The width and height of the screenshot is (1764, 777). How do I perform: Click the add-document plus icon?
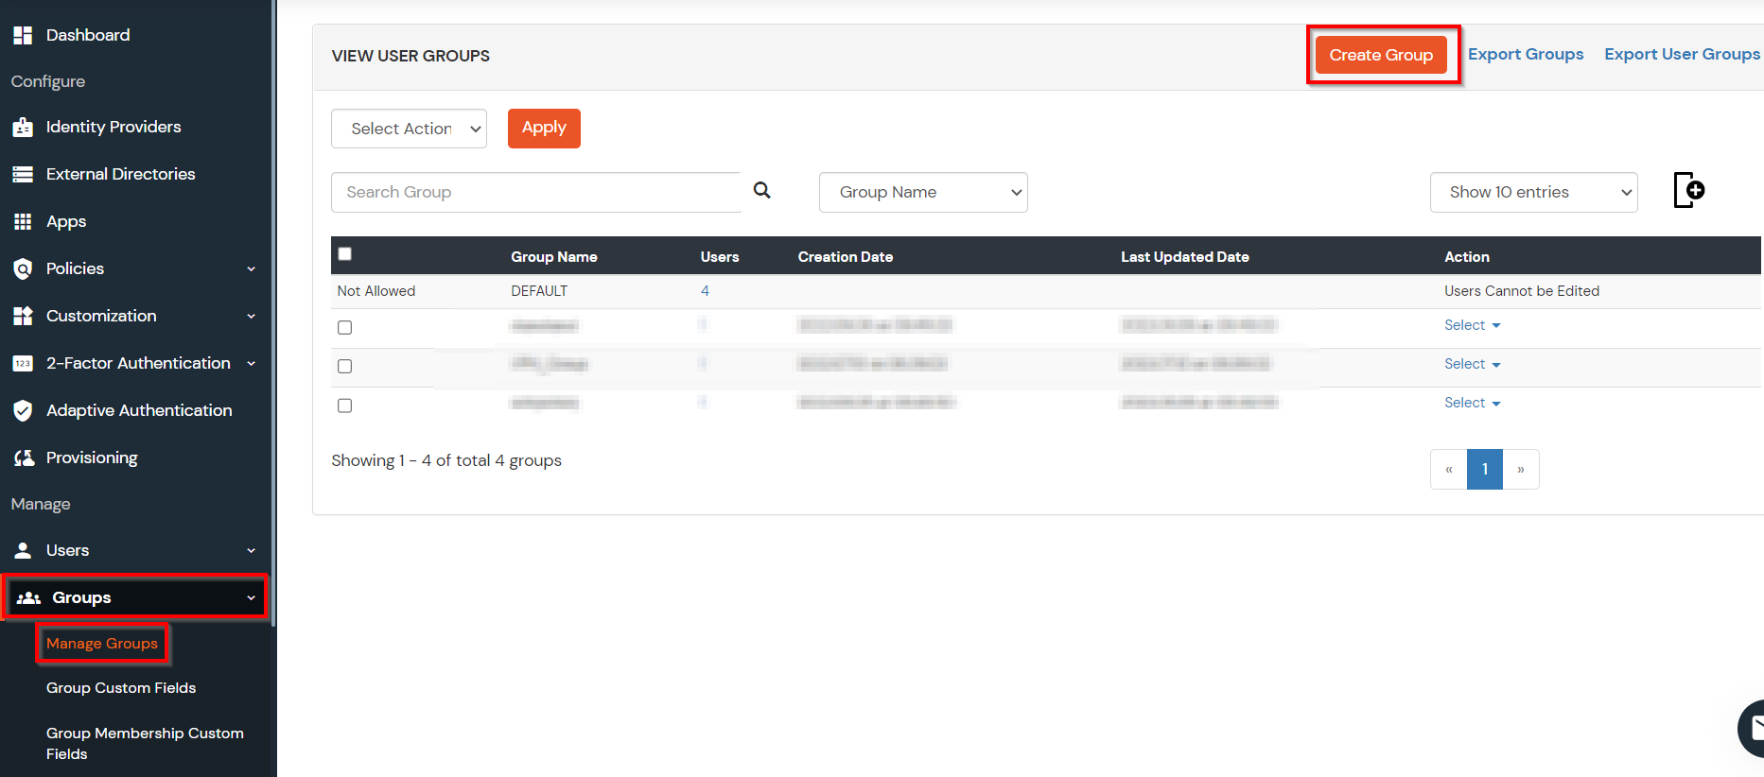[x=1689, y=190]
